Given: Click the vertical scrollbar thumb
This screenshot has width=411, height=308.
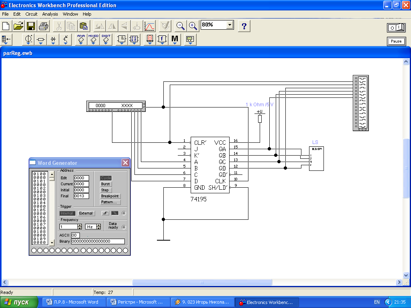Looking at the screenshot, I should pyautogui.click(x=406, y=168).
